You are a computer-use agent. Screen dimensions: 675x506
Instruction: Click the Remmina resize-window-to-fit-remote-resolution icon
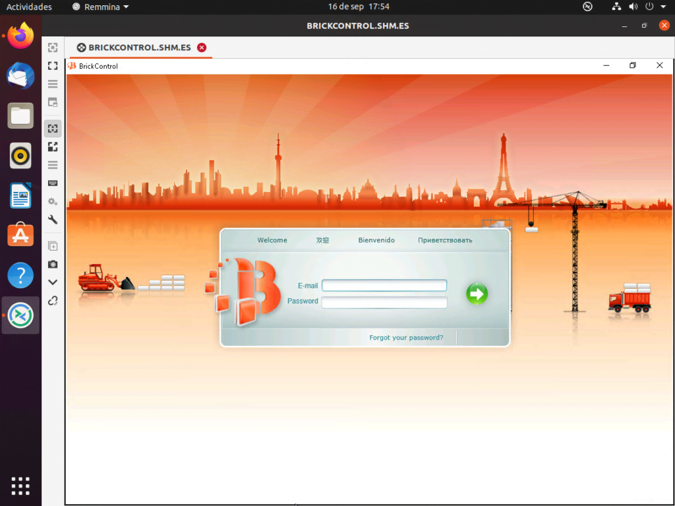pos(53,47)
